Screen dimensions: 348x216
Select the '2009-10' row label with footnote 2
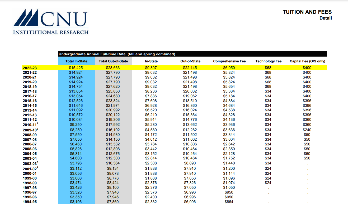pyautogui.click(x=31, y=130)
